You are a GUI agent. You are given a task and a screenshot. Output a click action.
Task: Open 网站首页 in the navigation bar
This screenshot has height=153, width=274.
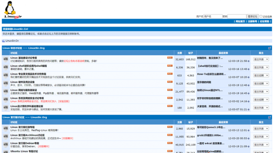click(x=240, y=22)
